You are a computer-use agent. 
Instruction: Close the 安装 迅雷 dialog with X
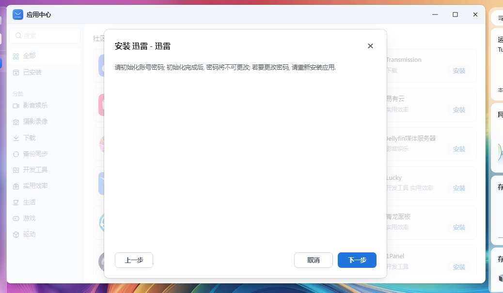coord(370,46)
